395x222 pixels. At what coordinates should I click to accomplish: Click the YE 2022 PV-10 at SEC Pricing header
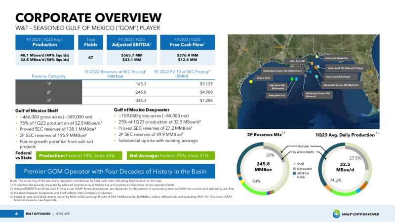click(x=182, y=74)
